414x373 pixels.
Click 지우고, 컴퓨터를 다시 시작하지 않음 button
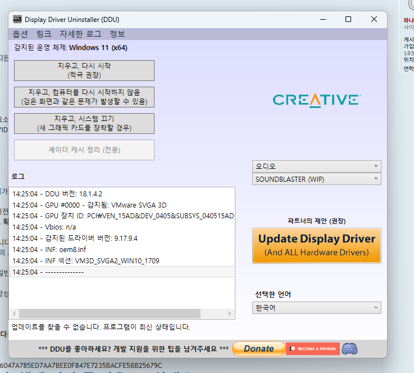84,97
